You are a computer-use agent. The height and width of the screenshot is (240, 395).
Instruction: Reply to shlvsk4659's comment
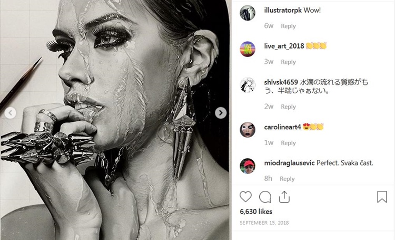point(288,107)
